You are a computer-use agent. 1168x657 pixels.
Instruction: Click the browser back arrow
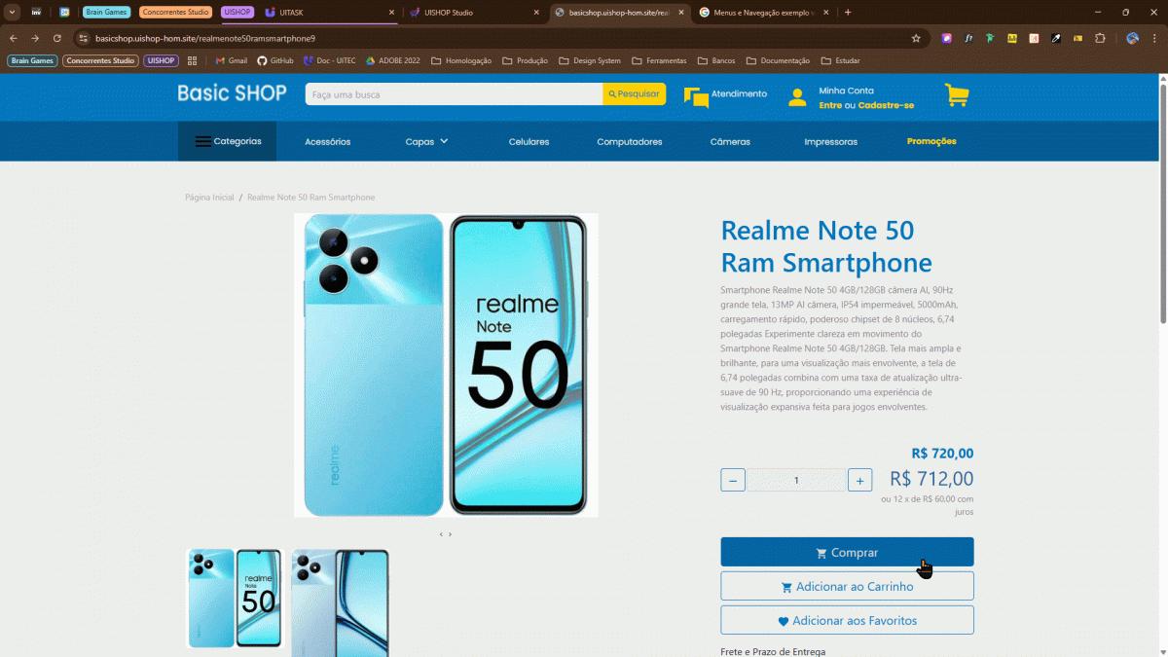point(14,38)
